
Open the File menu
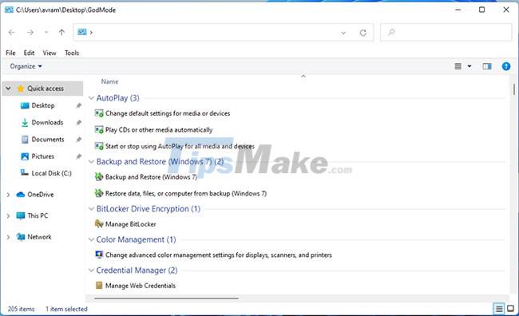pyautogui.click(x=10, y=53)
